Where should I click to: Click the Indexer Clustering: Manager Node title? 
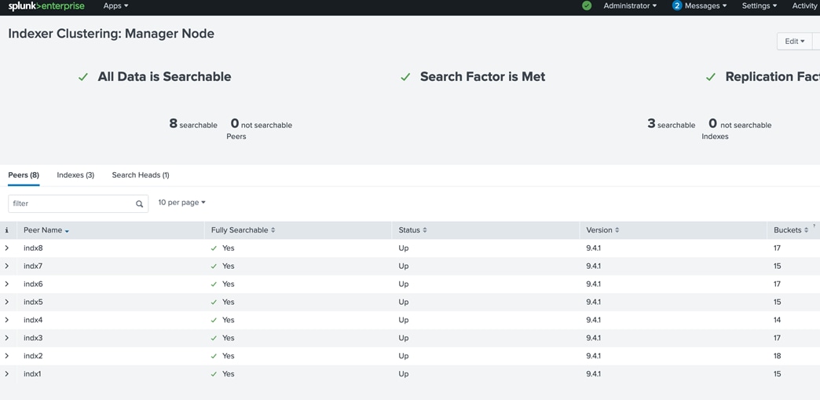pyautogui.click(x=112, y=34)
